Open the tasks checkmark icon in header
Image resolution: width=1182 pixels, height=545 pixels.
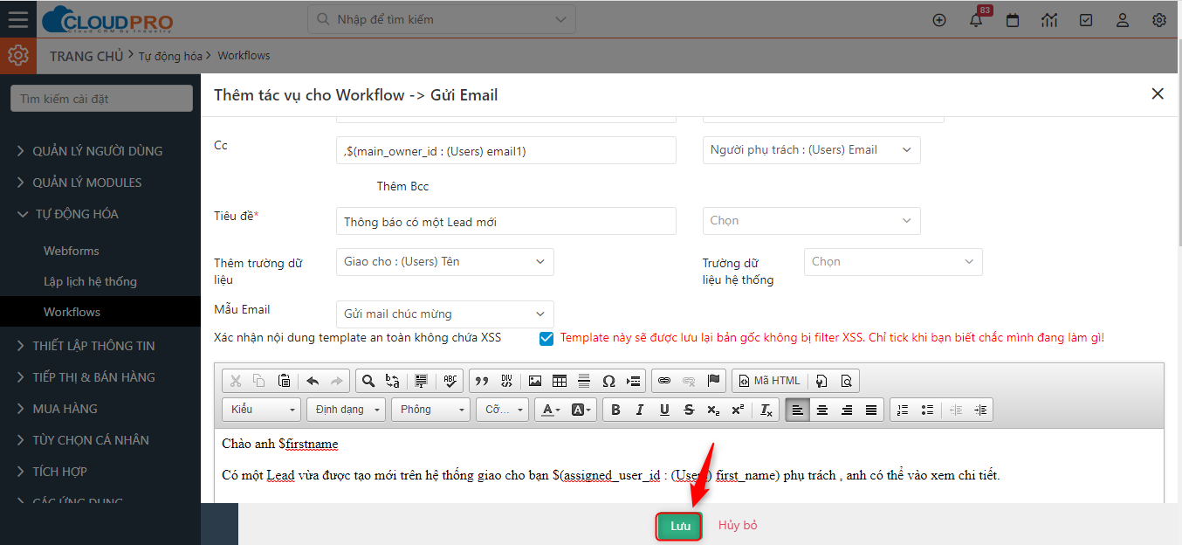click(1086, 20)
